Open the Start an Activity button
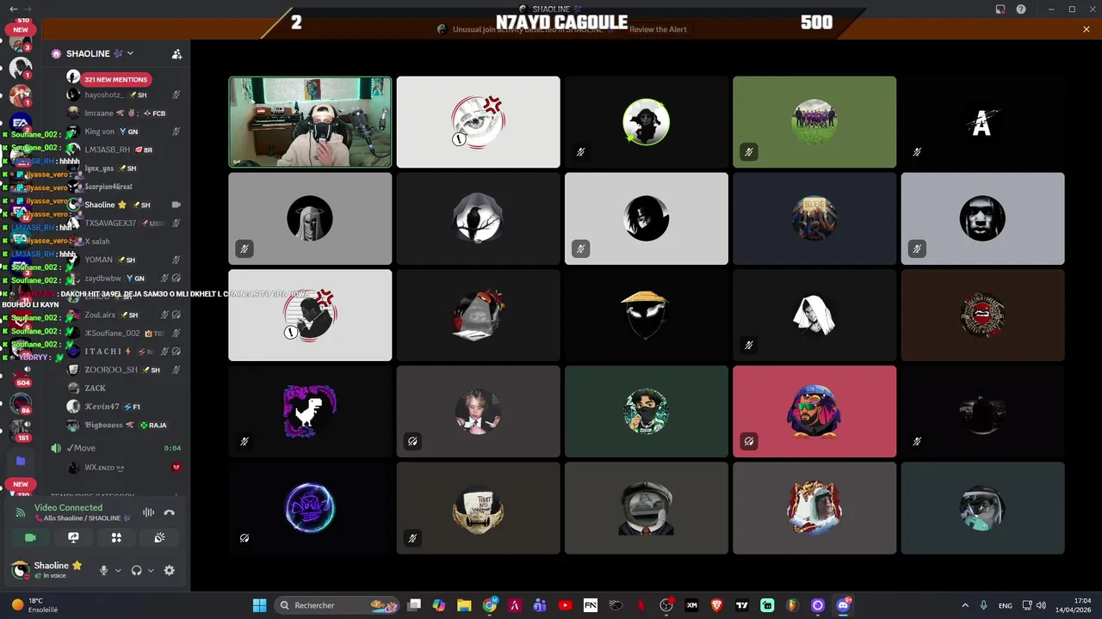The image size is (1102, 619). click(116, 537)
